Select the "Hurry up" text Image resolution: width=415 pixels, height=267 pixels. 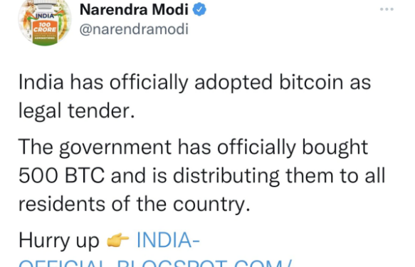[59, 241]
